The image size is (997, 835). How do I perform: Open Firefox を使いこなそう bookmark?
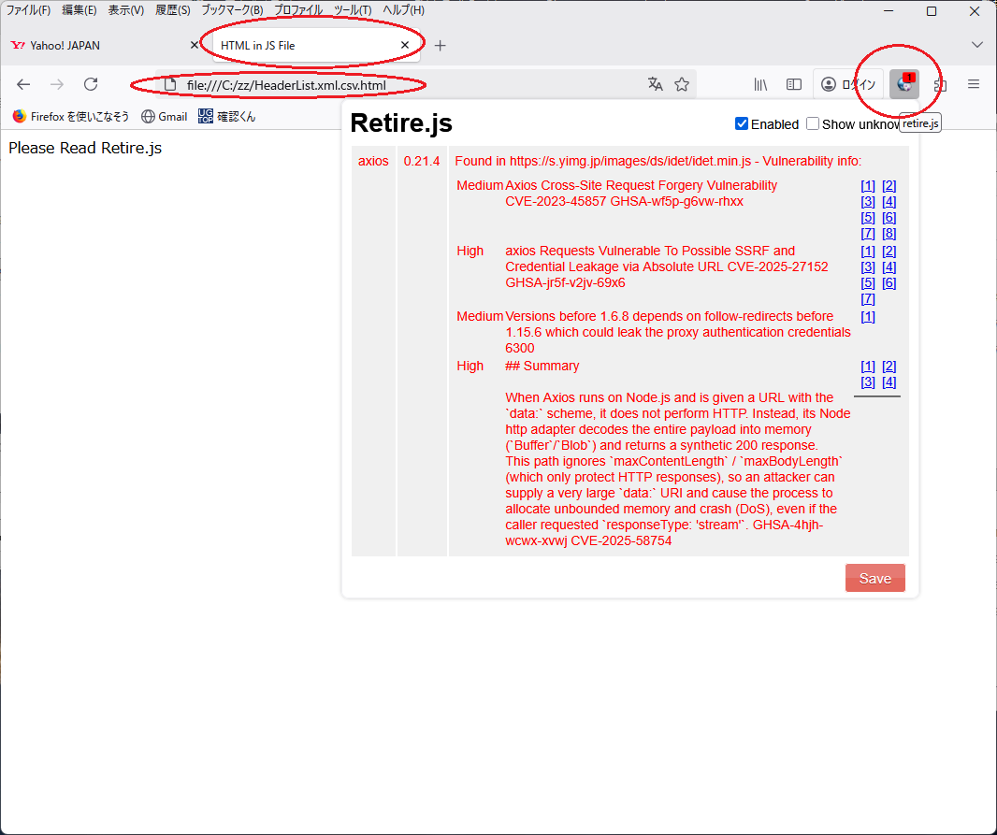[70, 116]
